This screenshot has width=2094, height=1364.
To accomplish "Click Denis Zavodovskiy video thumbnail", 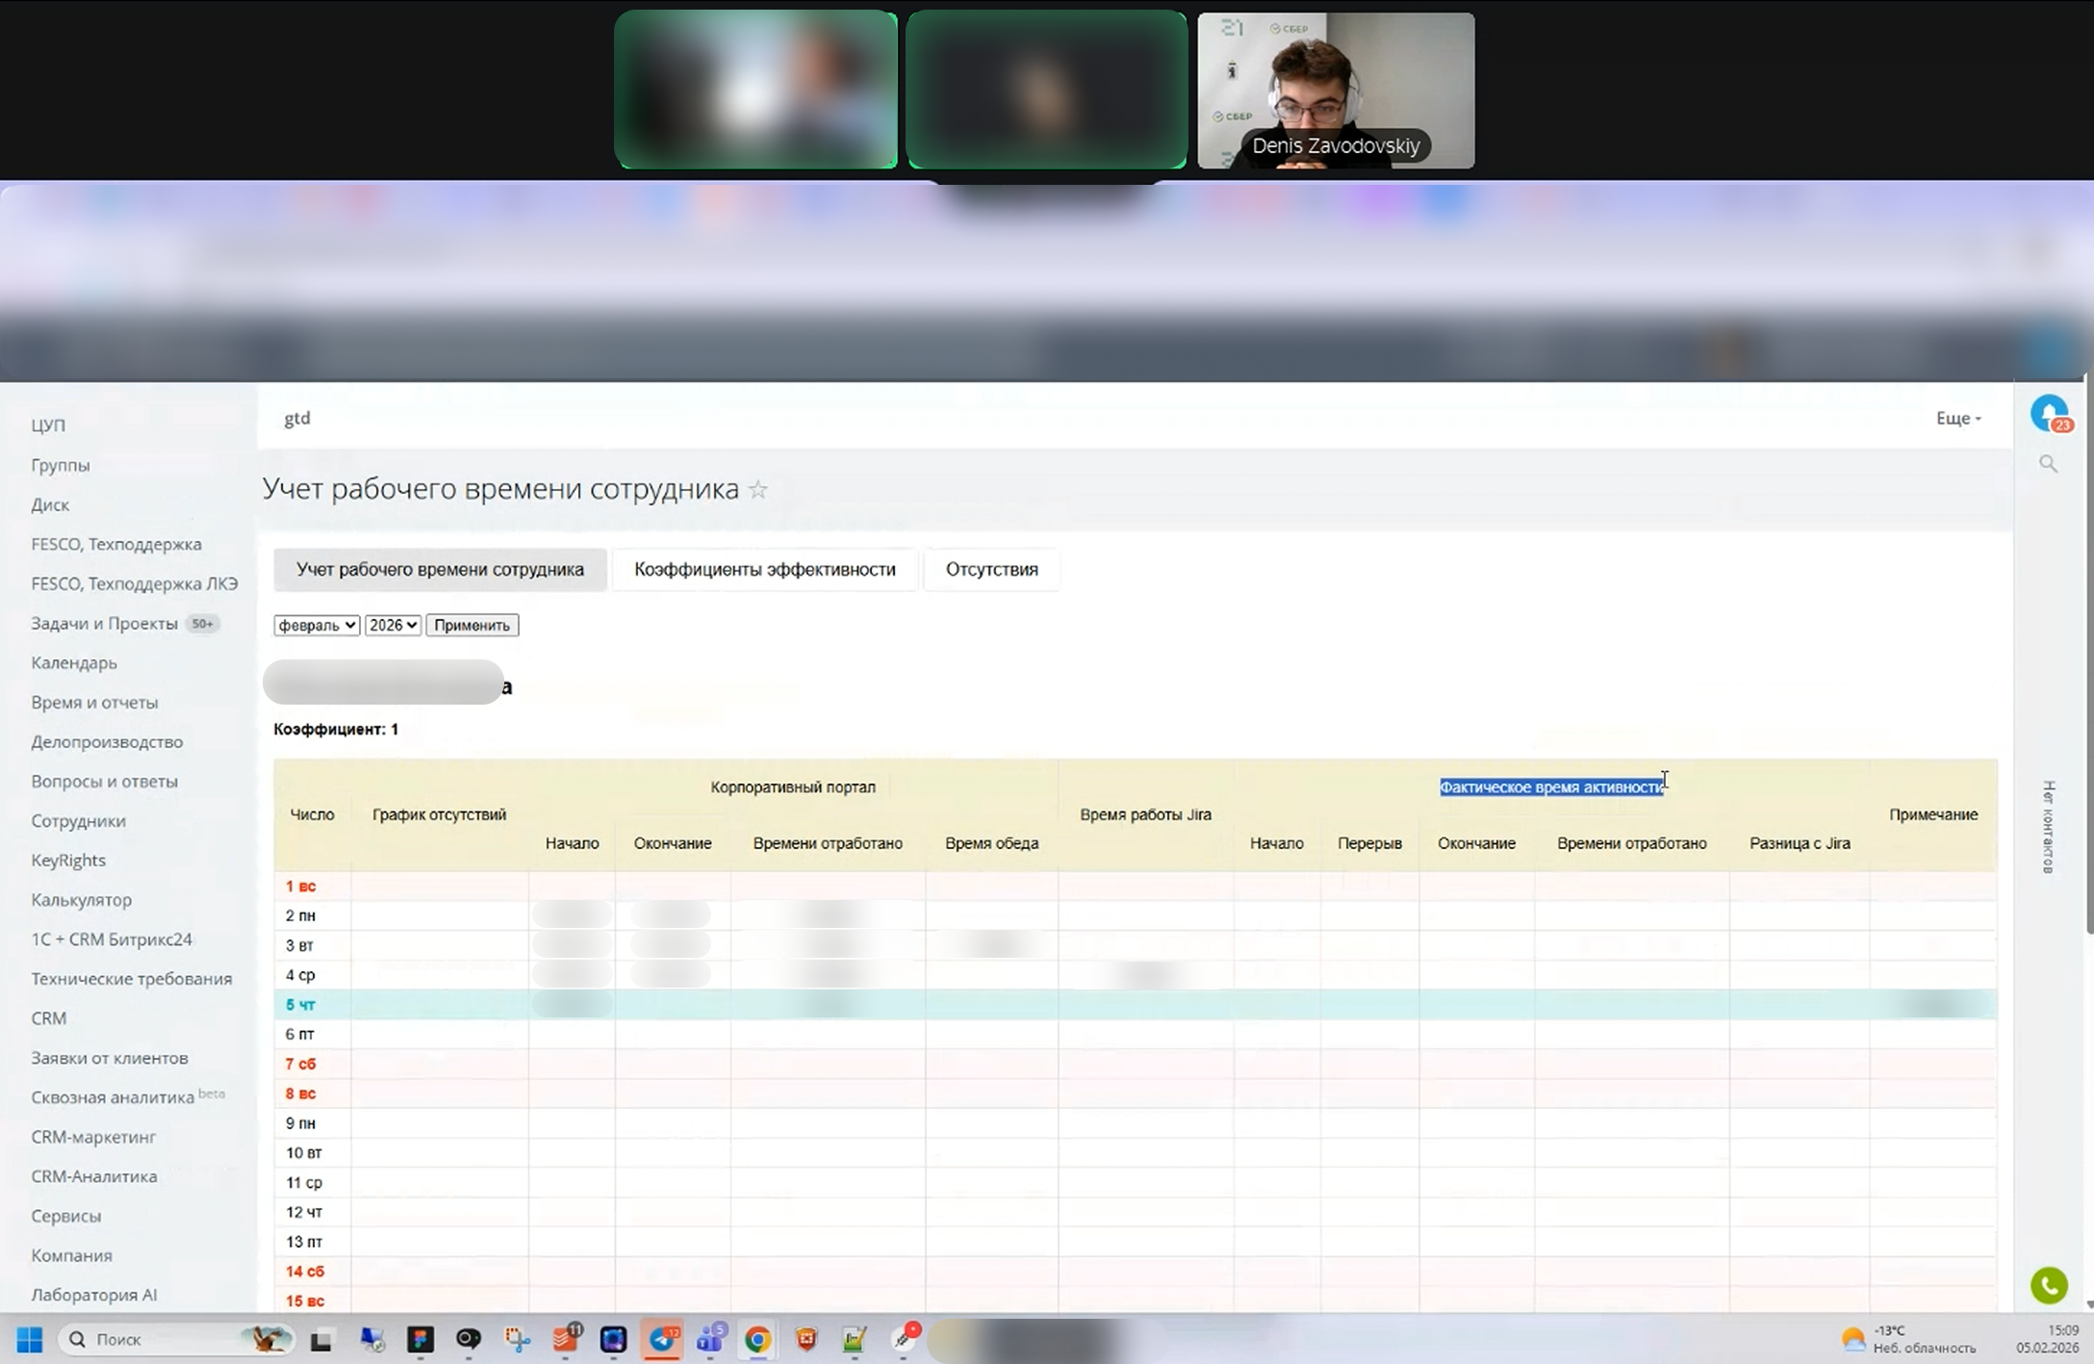I will (1336, 90).
